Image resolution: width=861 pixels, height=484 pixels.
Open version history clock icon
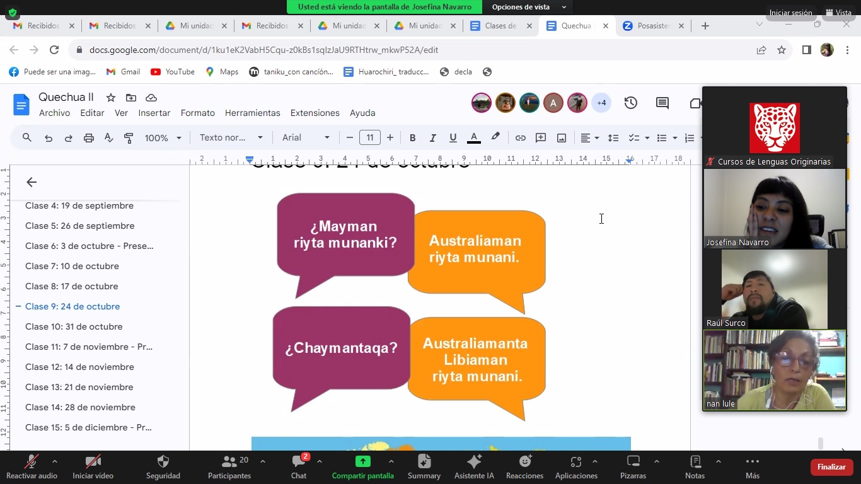tap(630, 103)
